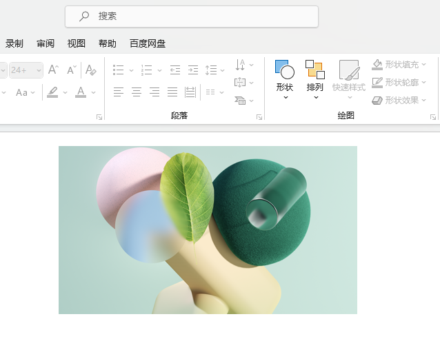The height and width of the screenshot is (352, 440).
Task: Apply font color A button
Action: (81, 92)
